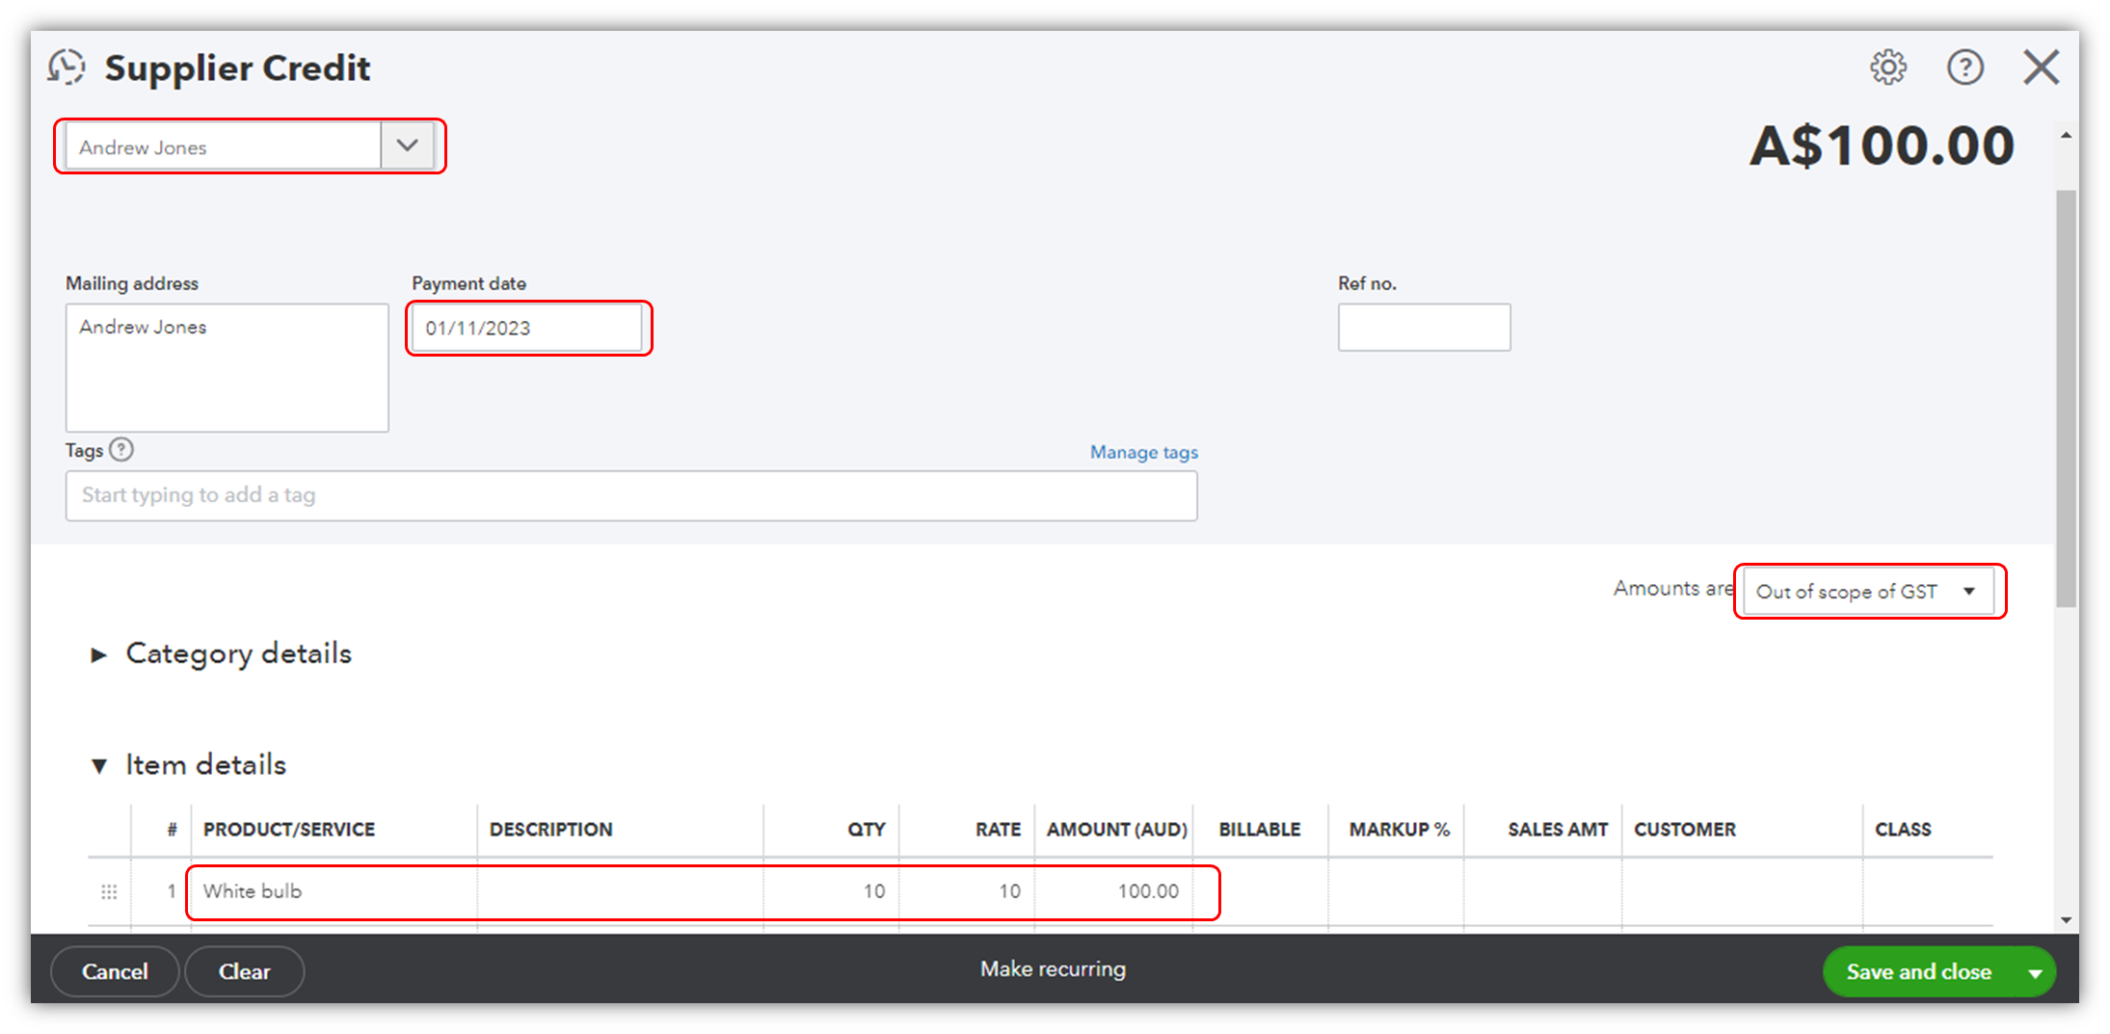
Task: Click Make recurring
Action: (1054, 969)
